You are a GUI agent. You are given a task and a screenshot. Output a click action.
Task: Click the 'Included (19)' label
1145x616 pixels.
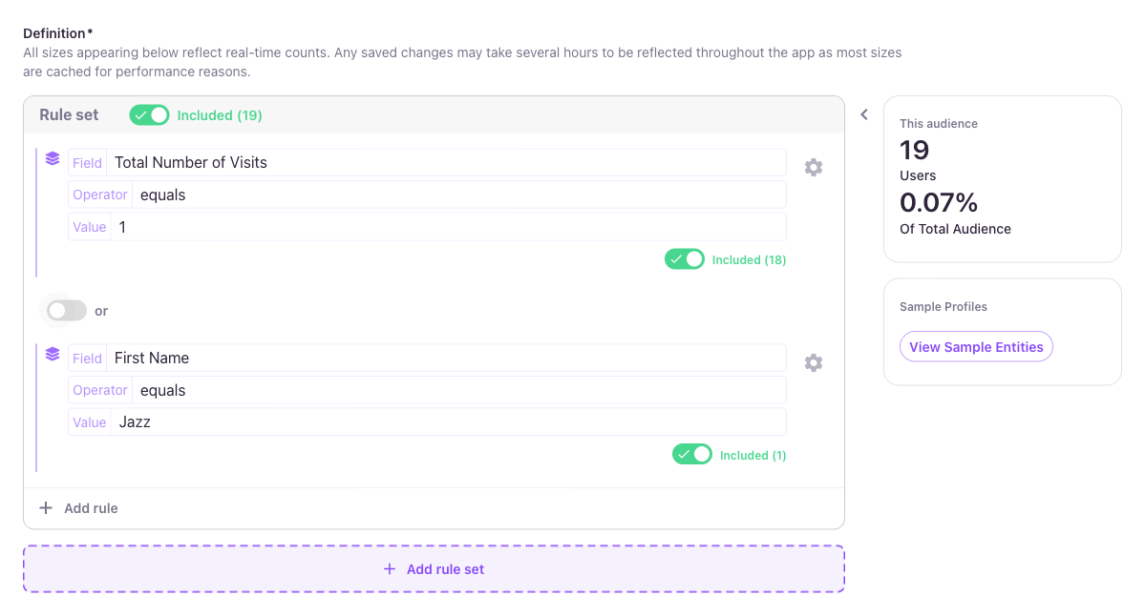click(220, 115)
